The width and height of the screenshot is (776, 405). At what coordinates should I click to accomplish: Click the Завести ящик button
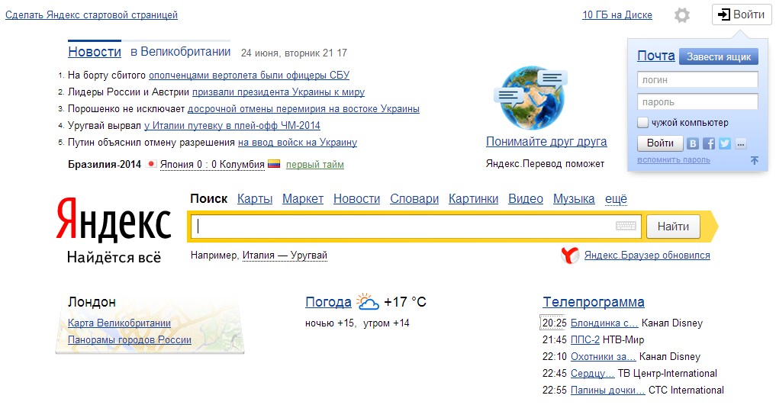719,57
